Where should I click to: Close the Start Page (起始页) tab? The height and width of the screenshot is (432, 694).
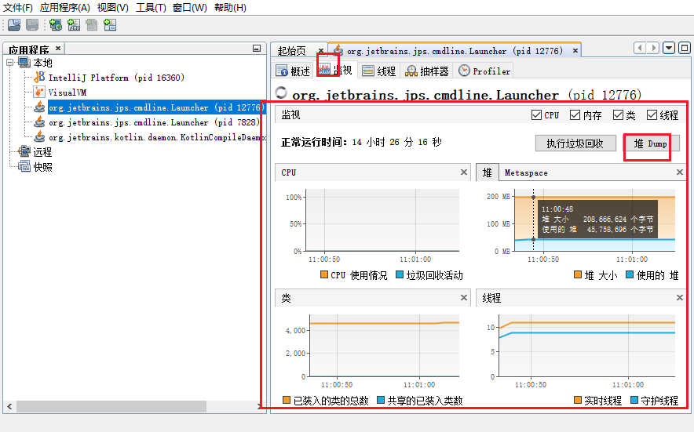(321, 50)
